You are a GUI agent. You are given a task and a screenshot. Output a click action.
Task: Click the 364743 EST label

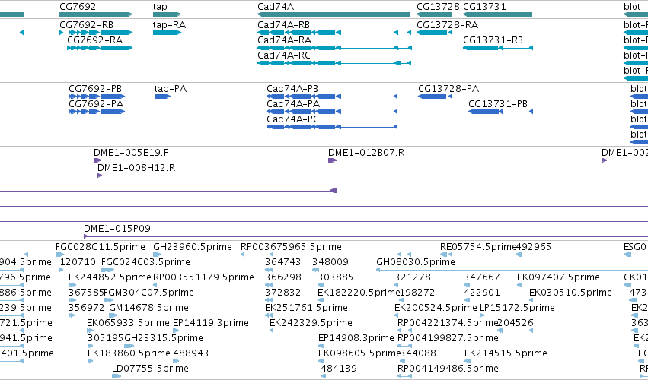(283, 262)
